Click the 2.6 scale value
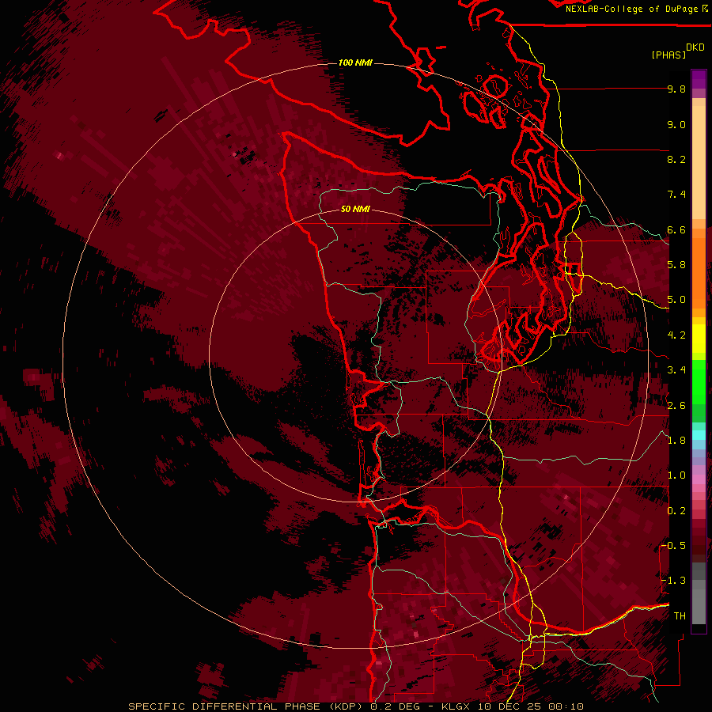The image size is (712, 712). [x=676, y=406]
